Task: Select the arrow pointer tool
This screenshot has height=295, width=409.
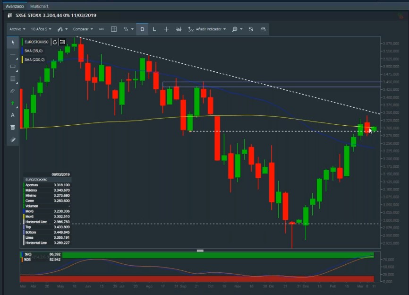Action: coord(13,42)
